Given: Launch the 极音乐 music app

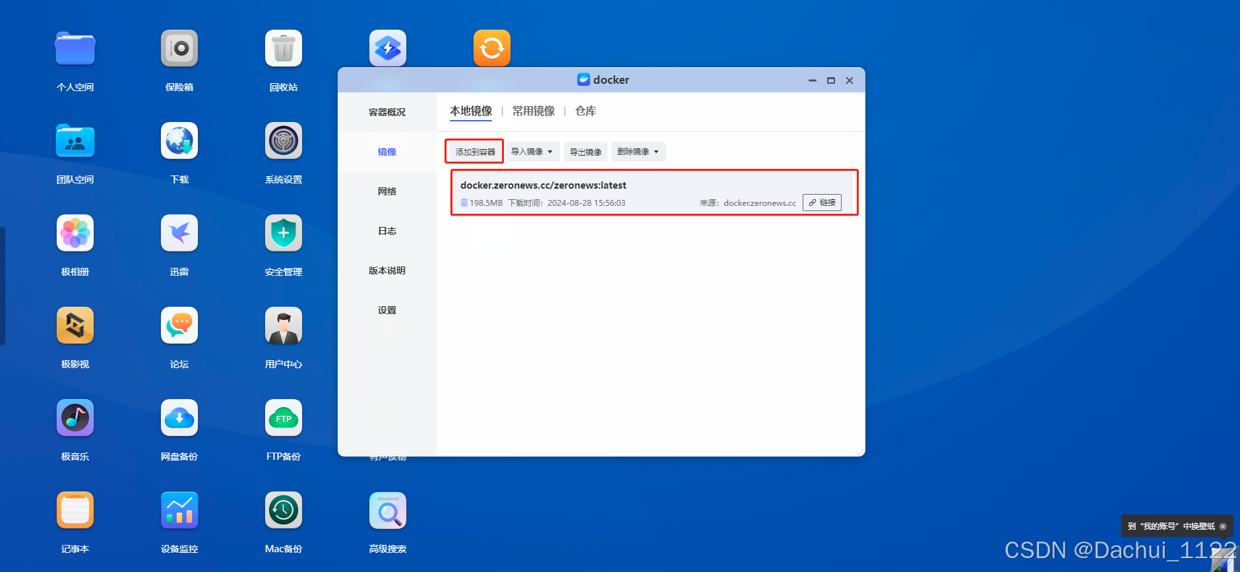Looking at the screenshot, I should point(75,418).
